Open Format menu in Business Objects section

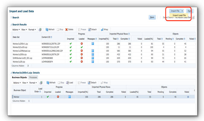point(33,83)
